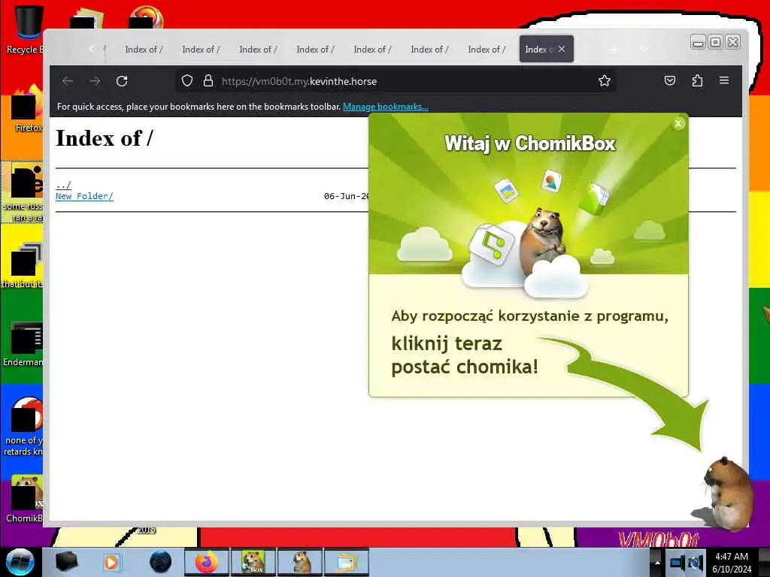The width and height of the screenshot is (770, 577).
Task: Select the 'some russ' desktop file
Action: tap(23, 192)
